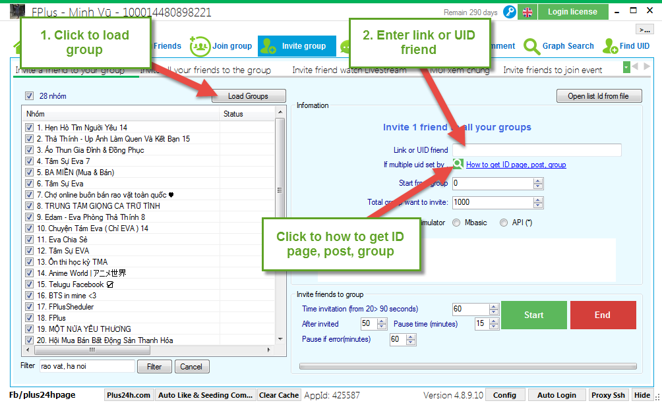
Task: Click the 'Nhóm' column header
Action: point(121,114)
